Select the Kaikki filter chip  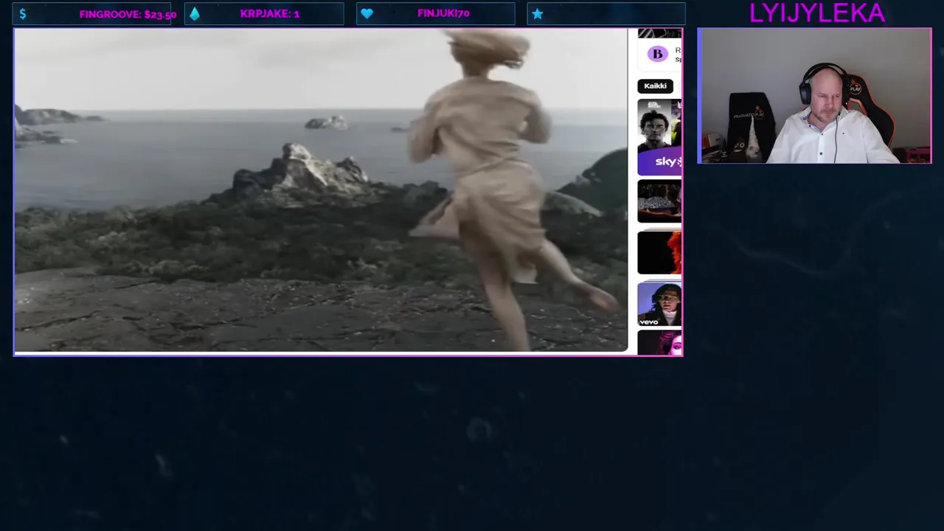[x=655, y=86]
